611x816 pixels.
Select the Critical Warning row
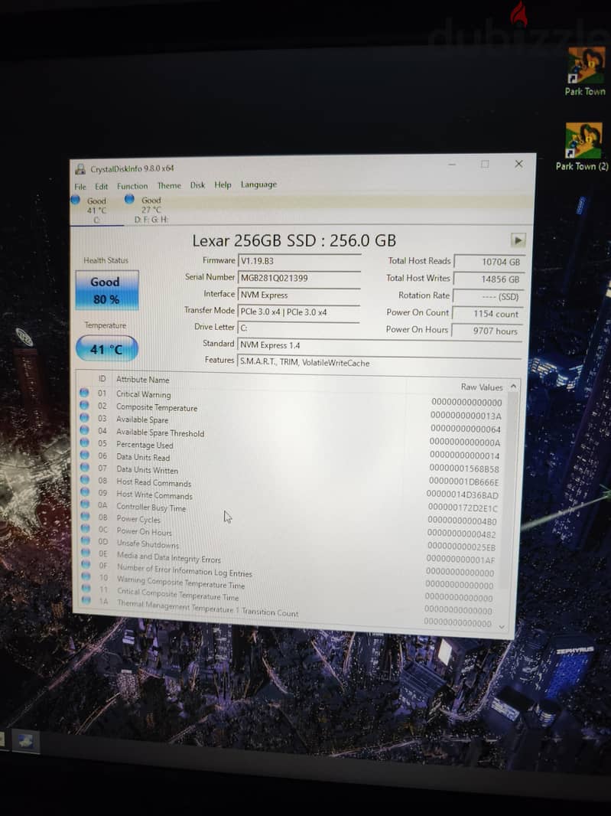coord(291,398)
